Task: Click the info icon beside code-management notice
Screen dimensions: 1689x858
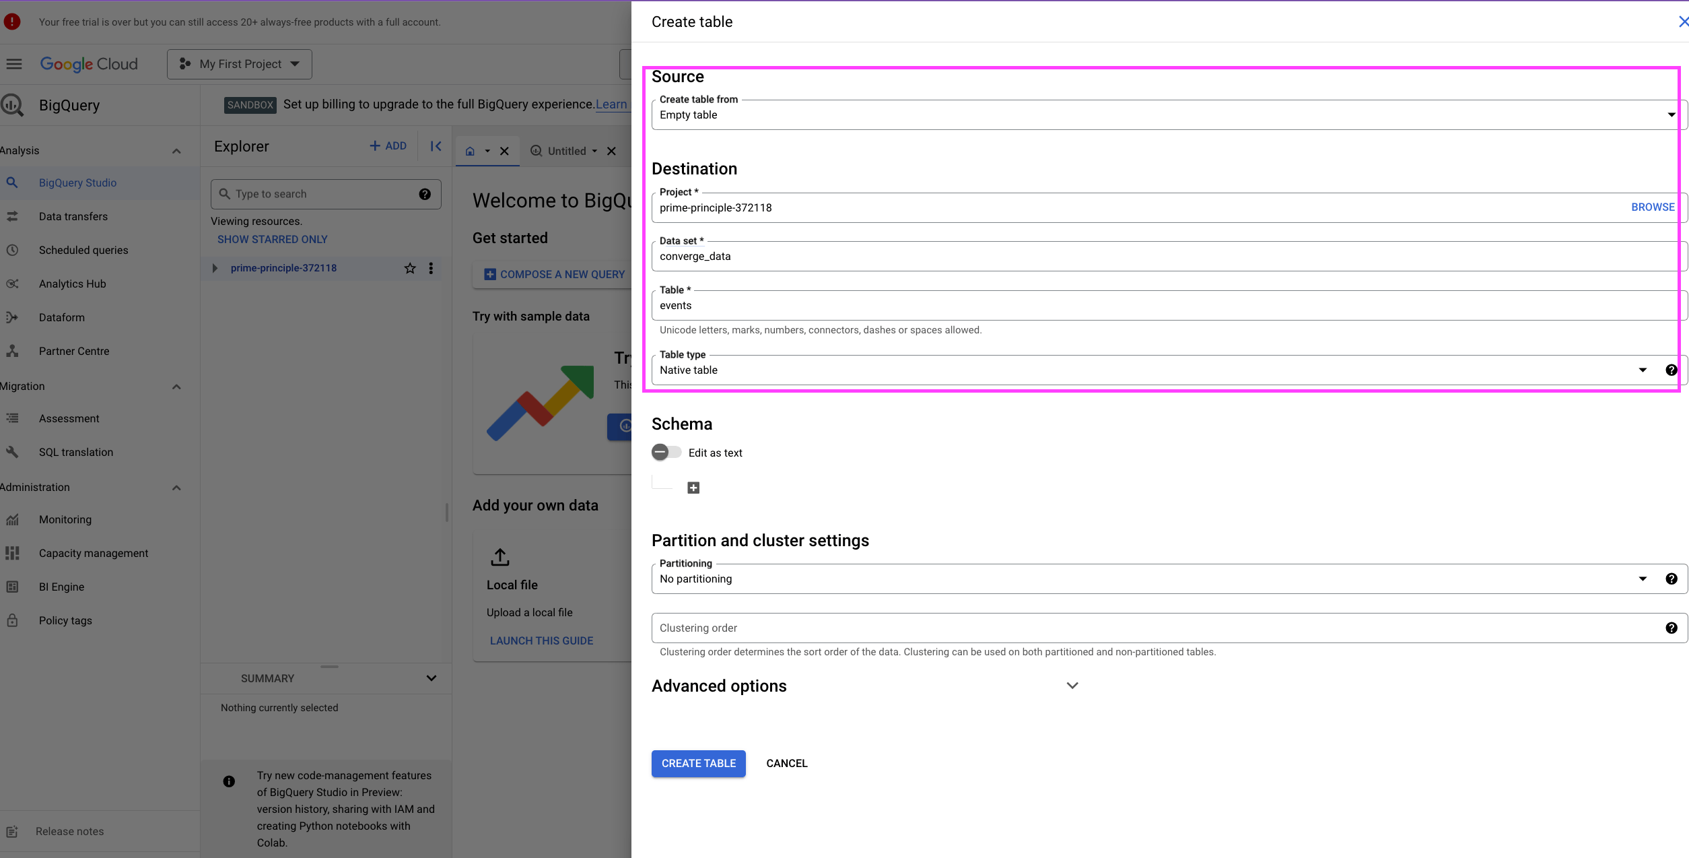Action: click(229, 781)
